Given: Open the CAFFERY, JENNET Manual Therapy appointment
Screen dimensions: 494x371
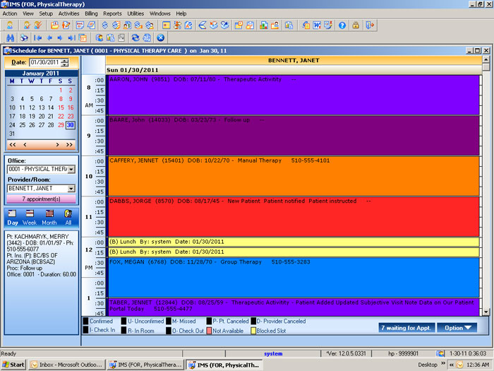Looking at the screenshot, I should (294, 177).
